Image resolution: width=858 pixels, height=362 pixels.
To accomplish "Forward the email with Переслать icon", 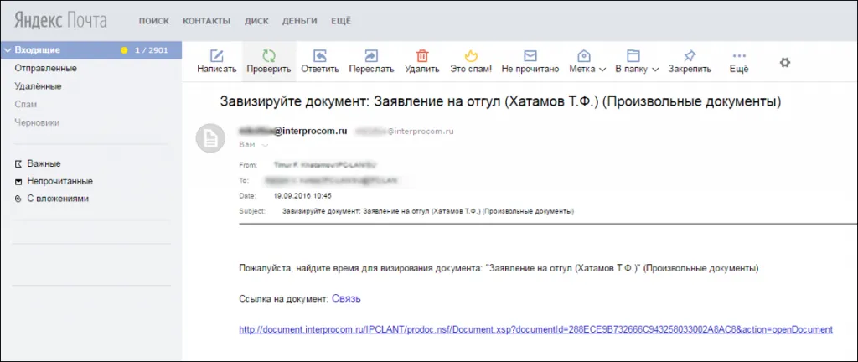I will tap(371, 56).
